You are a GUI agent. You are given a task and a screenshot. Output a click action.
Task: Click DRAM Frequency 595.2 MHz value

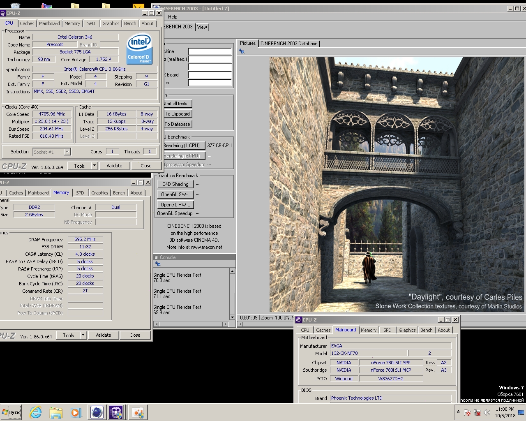(x=85, y=239)
